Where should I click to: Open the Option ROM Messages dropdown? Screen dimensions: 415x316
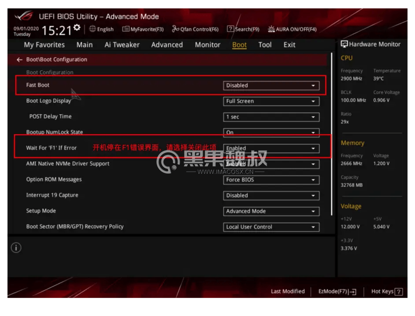tap(271, 180)
